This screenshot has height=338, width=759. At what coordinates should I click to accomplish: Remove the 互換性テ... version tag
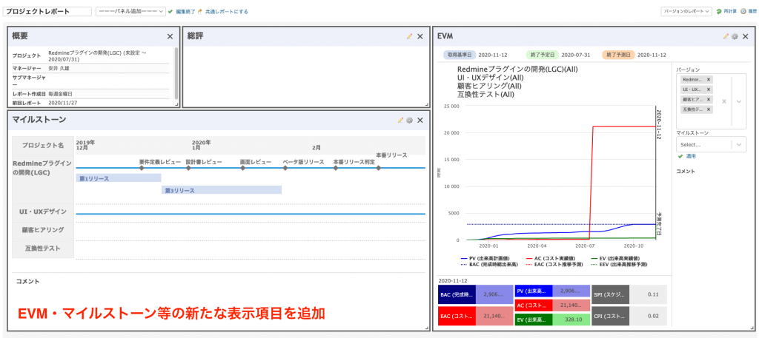[709, 109]
